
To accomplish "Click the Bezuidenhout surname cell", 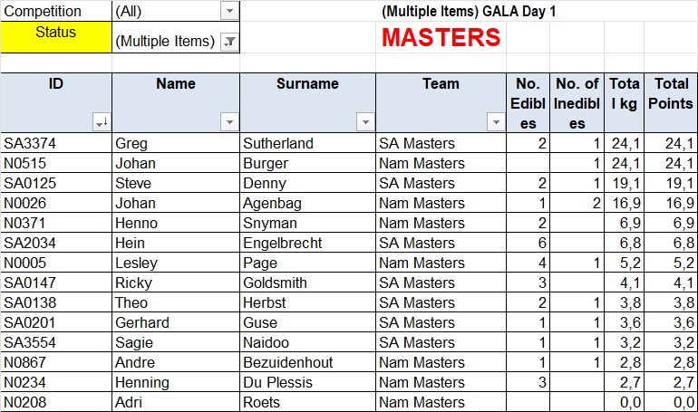I will coord(307,362).
